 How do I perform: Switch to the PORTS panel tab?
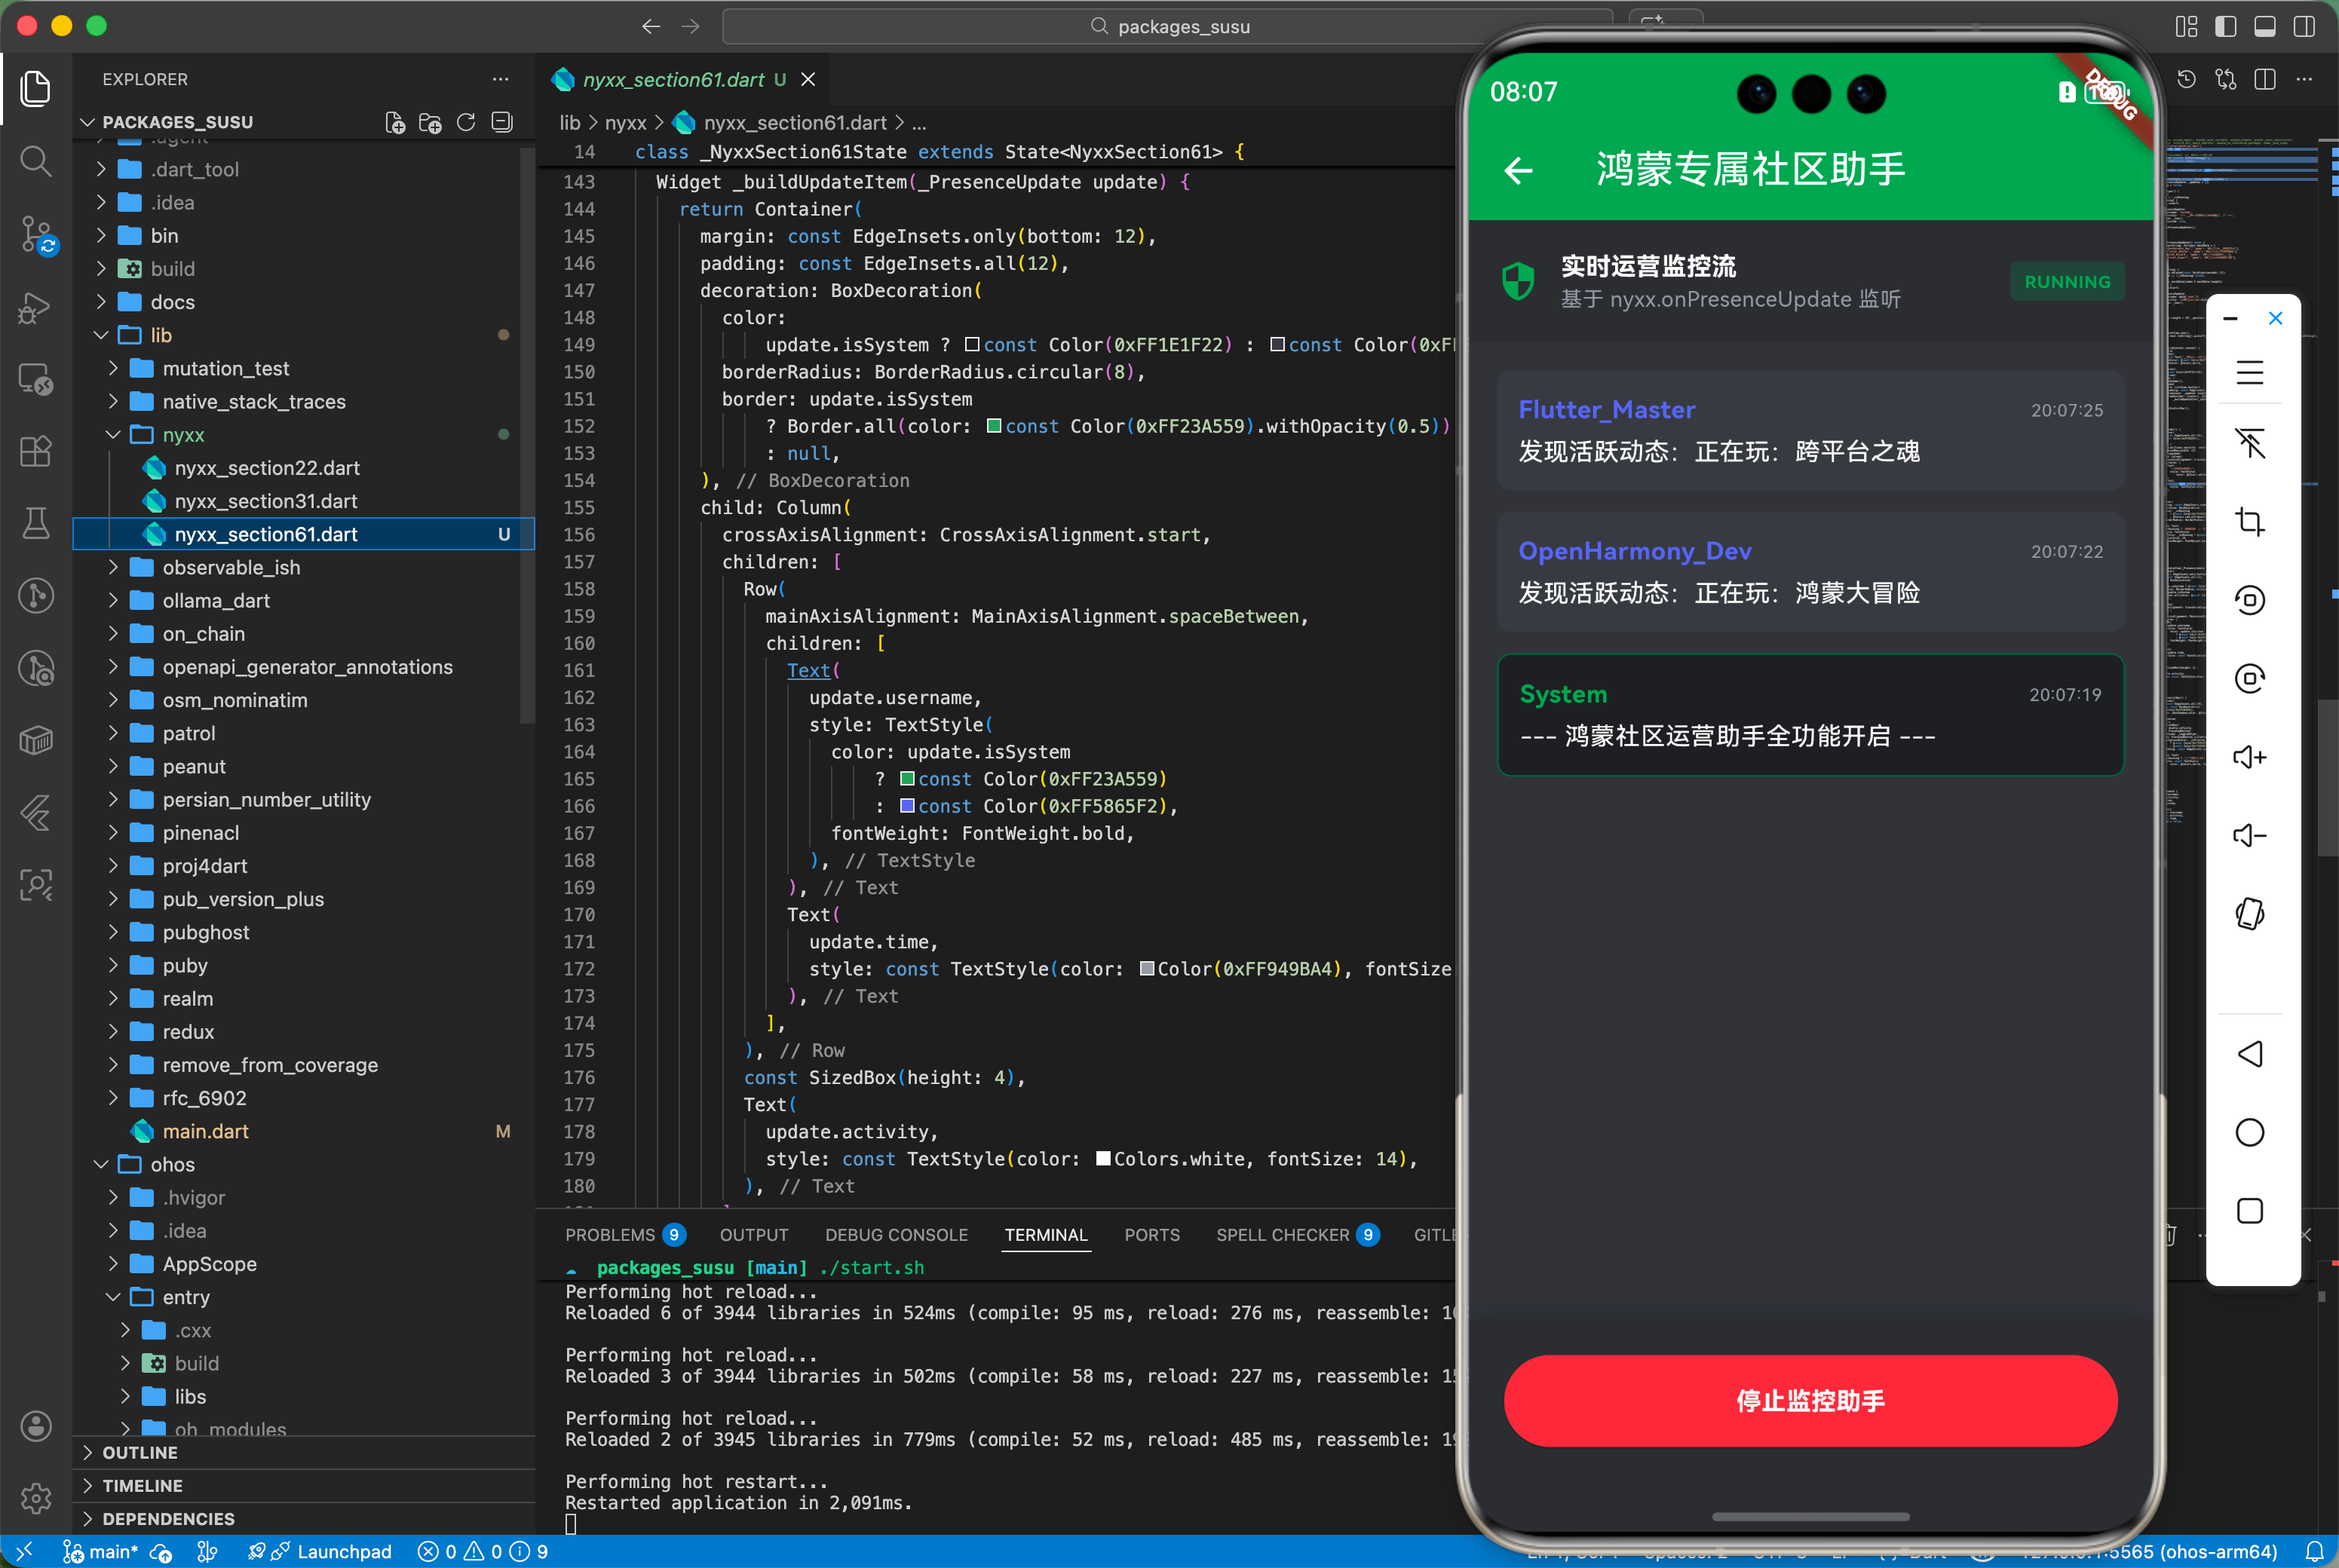(x=1151, y=1235)
